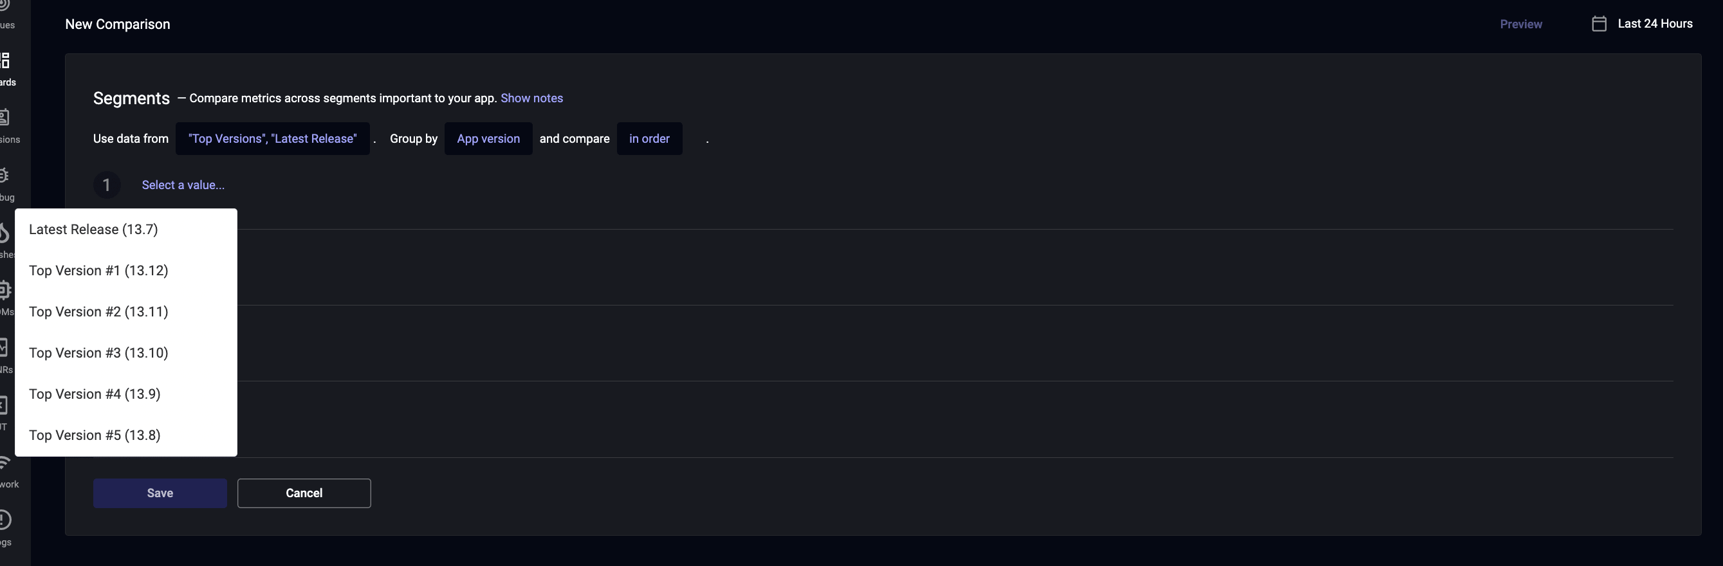The height and width of the screenshot is (566, 1723).
Task: Select Top Version #5 (13.8) entry
Action: tap(125, 435)
